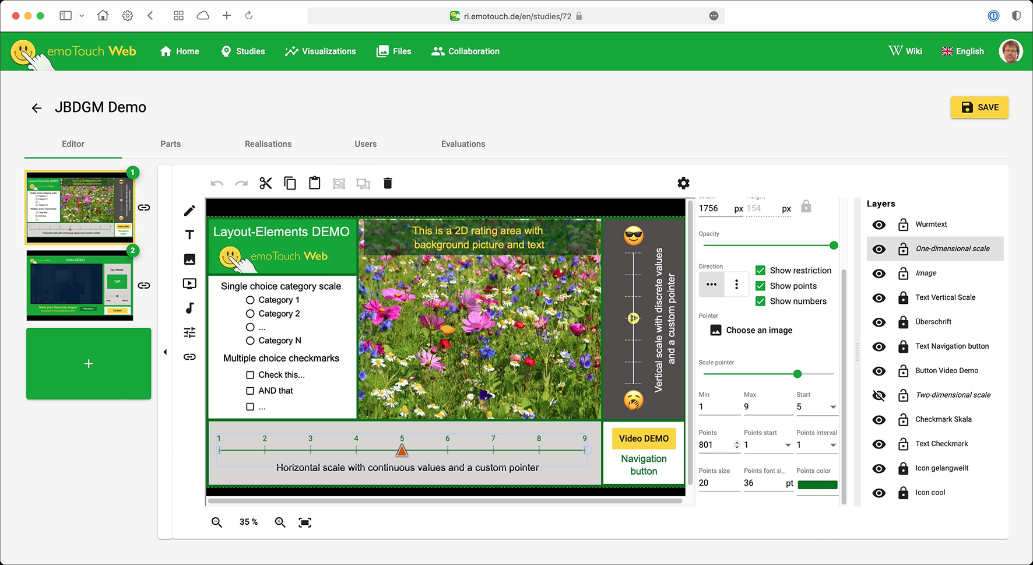Click the Points size input field
Viewport: 1033px width, 565px height.
(x=719, y=483)
